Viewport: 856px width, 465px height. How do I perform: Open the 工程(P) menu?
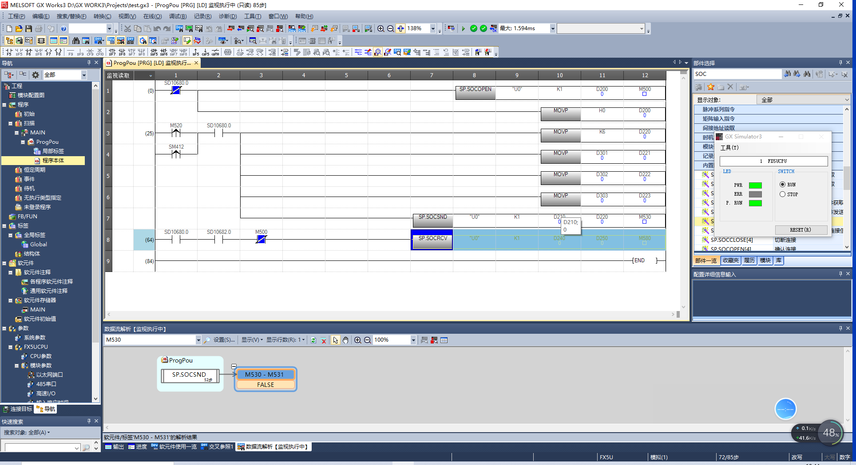pyautogui.click(x=16, y=16)
